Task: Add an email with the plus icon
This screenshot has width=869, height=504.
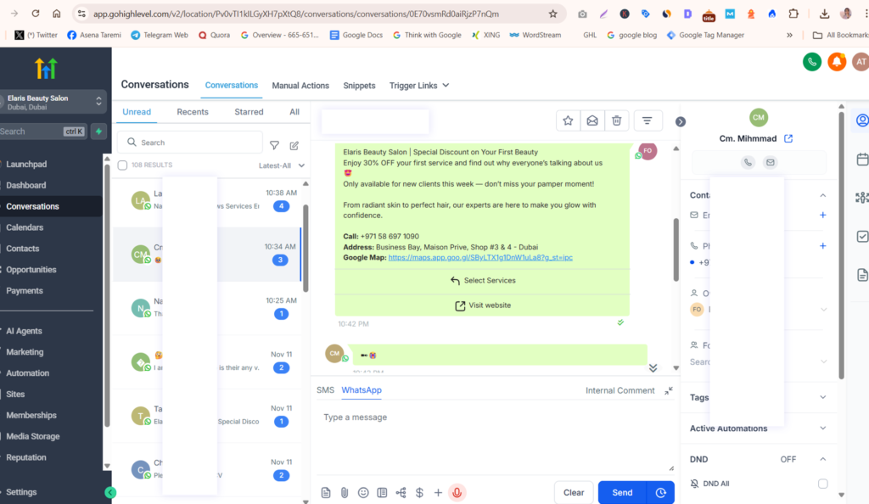Action: [822, 215]
